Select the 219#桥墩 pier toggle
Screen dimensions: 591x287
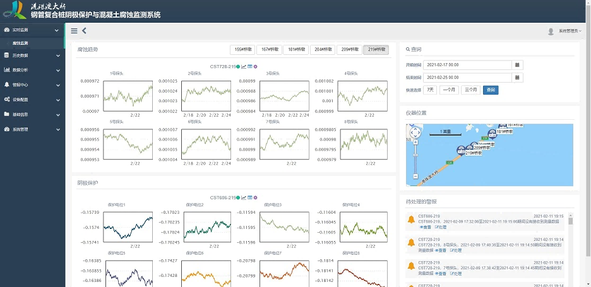coord(376,49)
